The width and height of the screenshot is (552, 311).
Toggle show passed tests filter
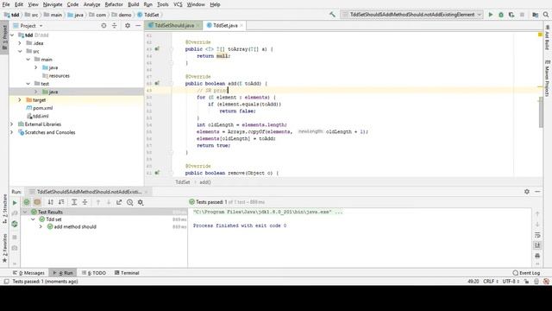point(27,202)
